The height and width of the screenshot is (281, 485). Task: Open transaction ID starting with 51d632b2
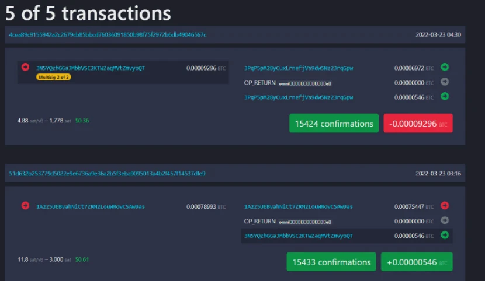107,174
